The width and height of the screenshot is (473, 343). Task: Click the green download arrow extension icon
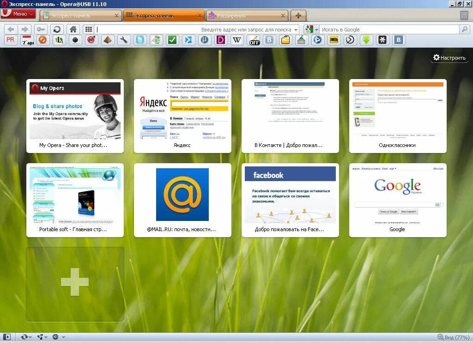pos(366,40)
